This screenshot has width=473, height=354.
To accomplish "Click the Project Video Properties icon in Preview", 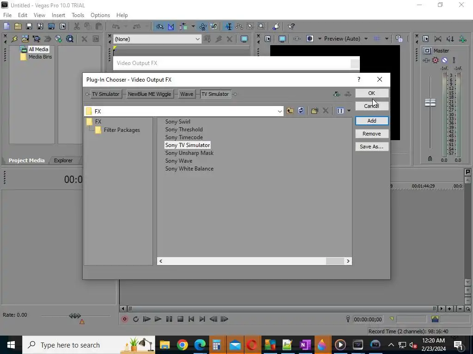I will [x=267, y=39].
